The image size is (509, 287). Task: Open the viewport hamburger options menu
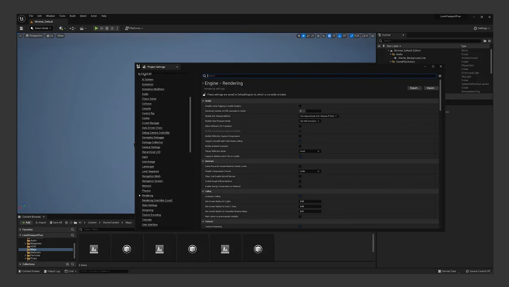click(20, 36)
